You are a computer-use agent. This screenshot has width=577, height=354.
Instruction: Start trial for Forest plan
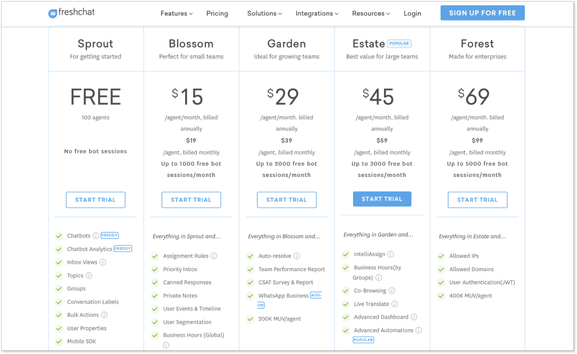pyautogui.click(x=477, y=200)
